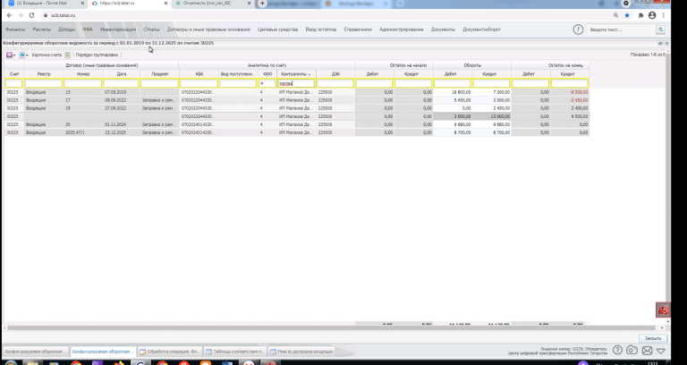
Task: Click the КБК column header
Action: 199,74
